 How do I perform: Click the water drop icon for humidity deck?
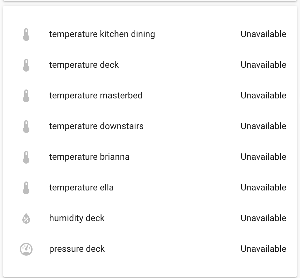[x=26, y=218]
